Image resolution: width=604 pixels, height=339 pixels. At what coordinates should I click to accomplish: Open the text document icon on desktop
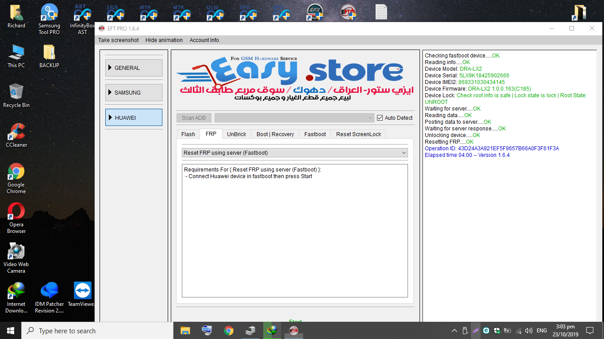(381, 12)
